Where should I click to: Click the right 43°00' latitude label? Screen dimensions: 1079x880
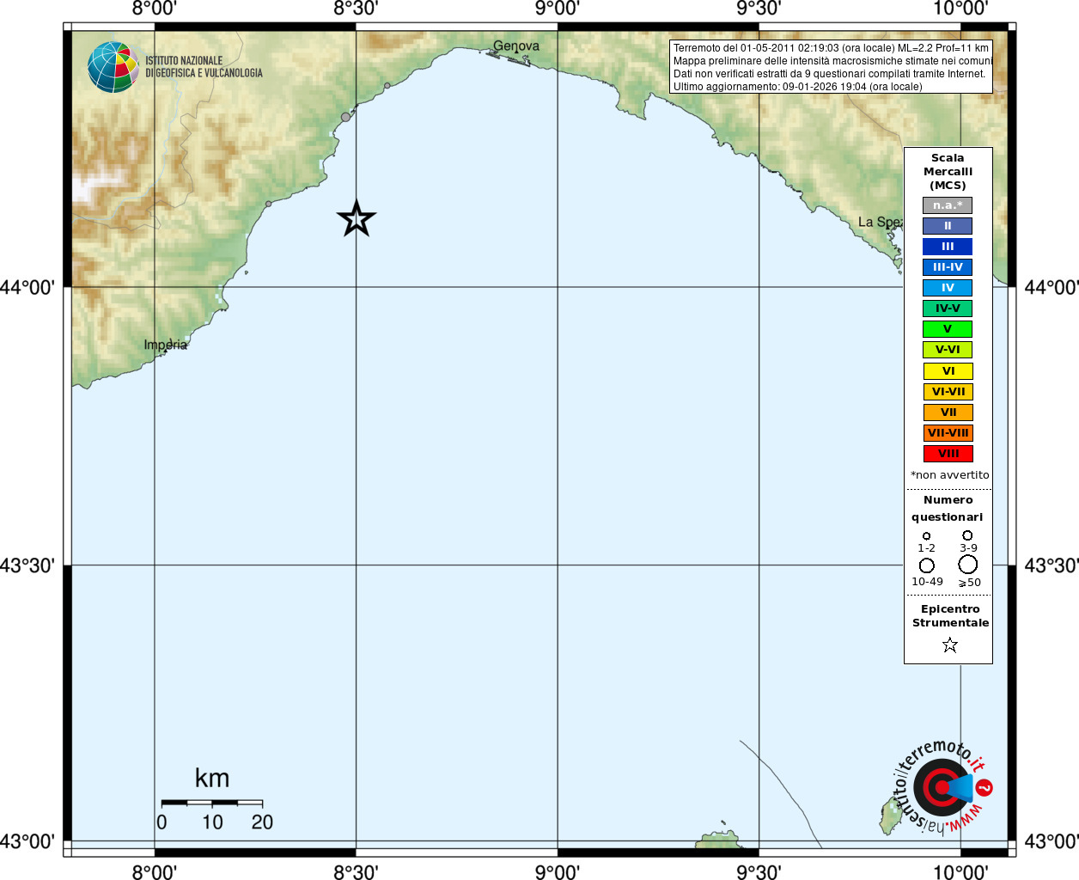coord(1052,841)
